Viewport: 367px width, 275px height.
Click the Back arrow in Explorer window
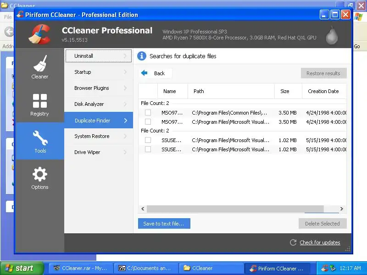click(x=9, y=32)
